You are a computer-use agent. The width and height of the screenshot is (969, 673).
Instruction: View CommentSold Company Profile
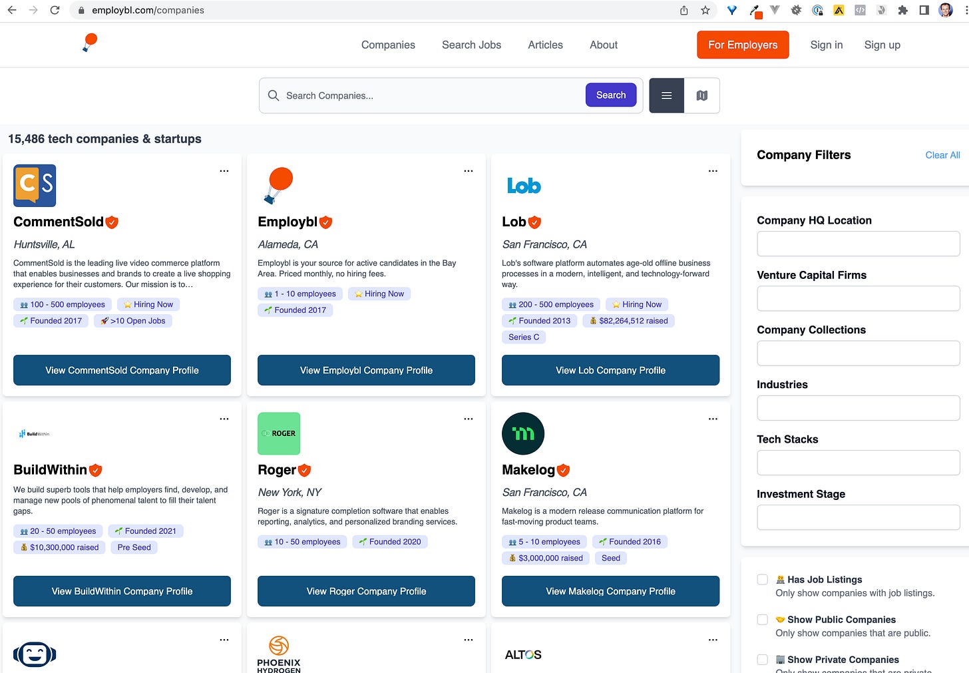pos(122,370)
